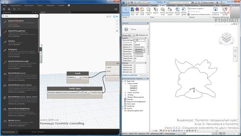Viewport: 241px width, 136px height.
Task: Toggle the Показать границу обрезки checkbox
Action: [x=135, y=68]
